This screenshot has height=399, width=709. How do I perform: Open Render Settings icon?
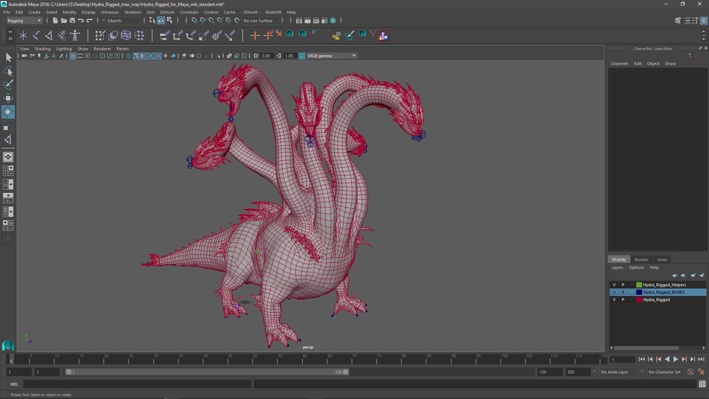(x=325, y=21)
